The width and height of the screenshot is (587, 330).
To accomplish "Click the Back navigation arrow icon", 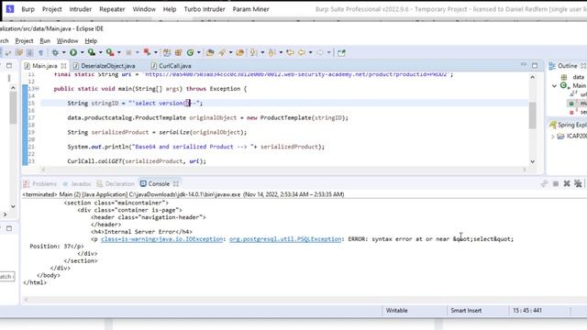I will pyautogui.click(x=302, y=53).
